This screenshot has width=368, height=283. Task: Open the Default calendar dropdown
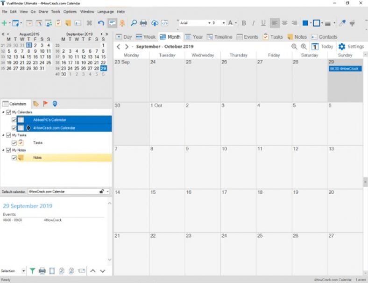(107, 191)
